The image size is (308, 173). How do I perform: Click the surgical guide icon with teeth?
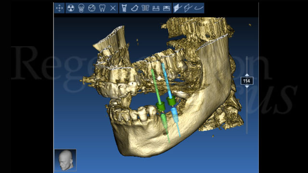point(156,8)
